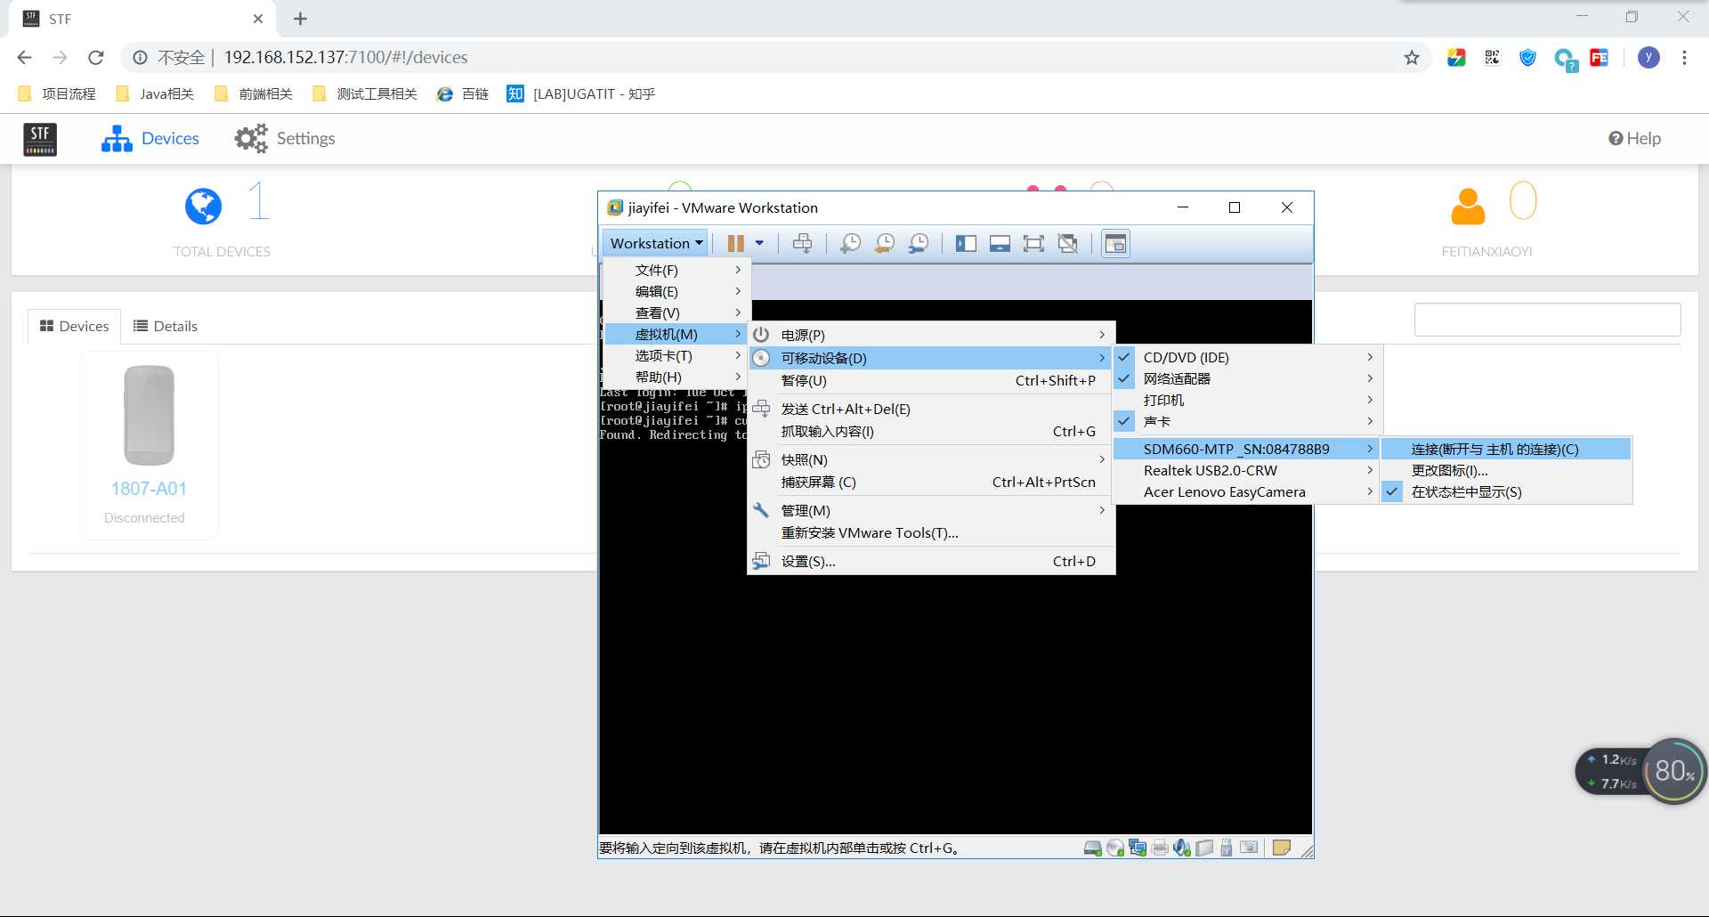Select 发送 Ctrl+Alt+Del(E) menu item
The image size is (1709, 917).
click(931, 409)
